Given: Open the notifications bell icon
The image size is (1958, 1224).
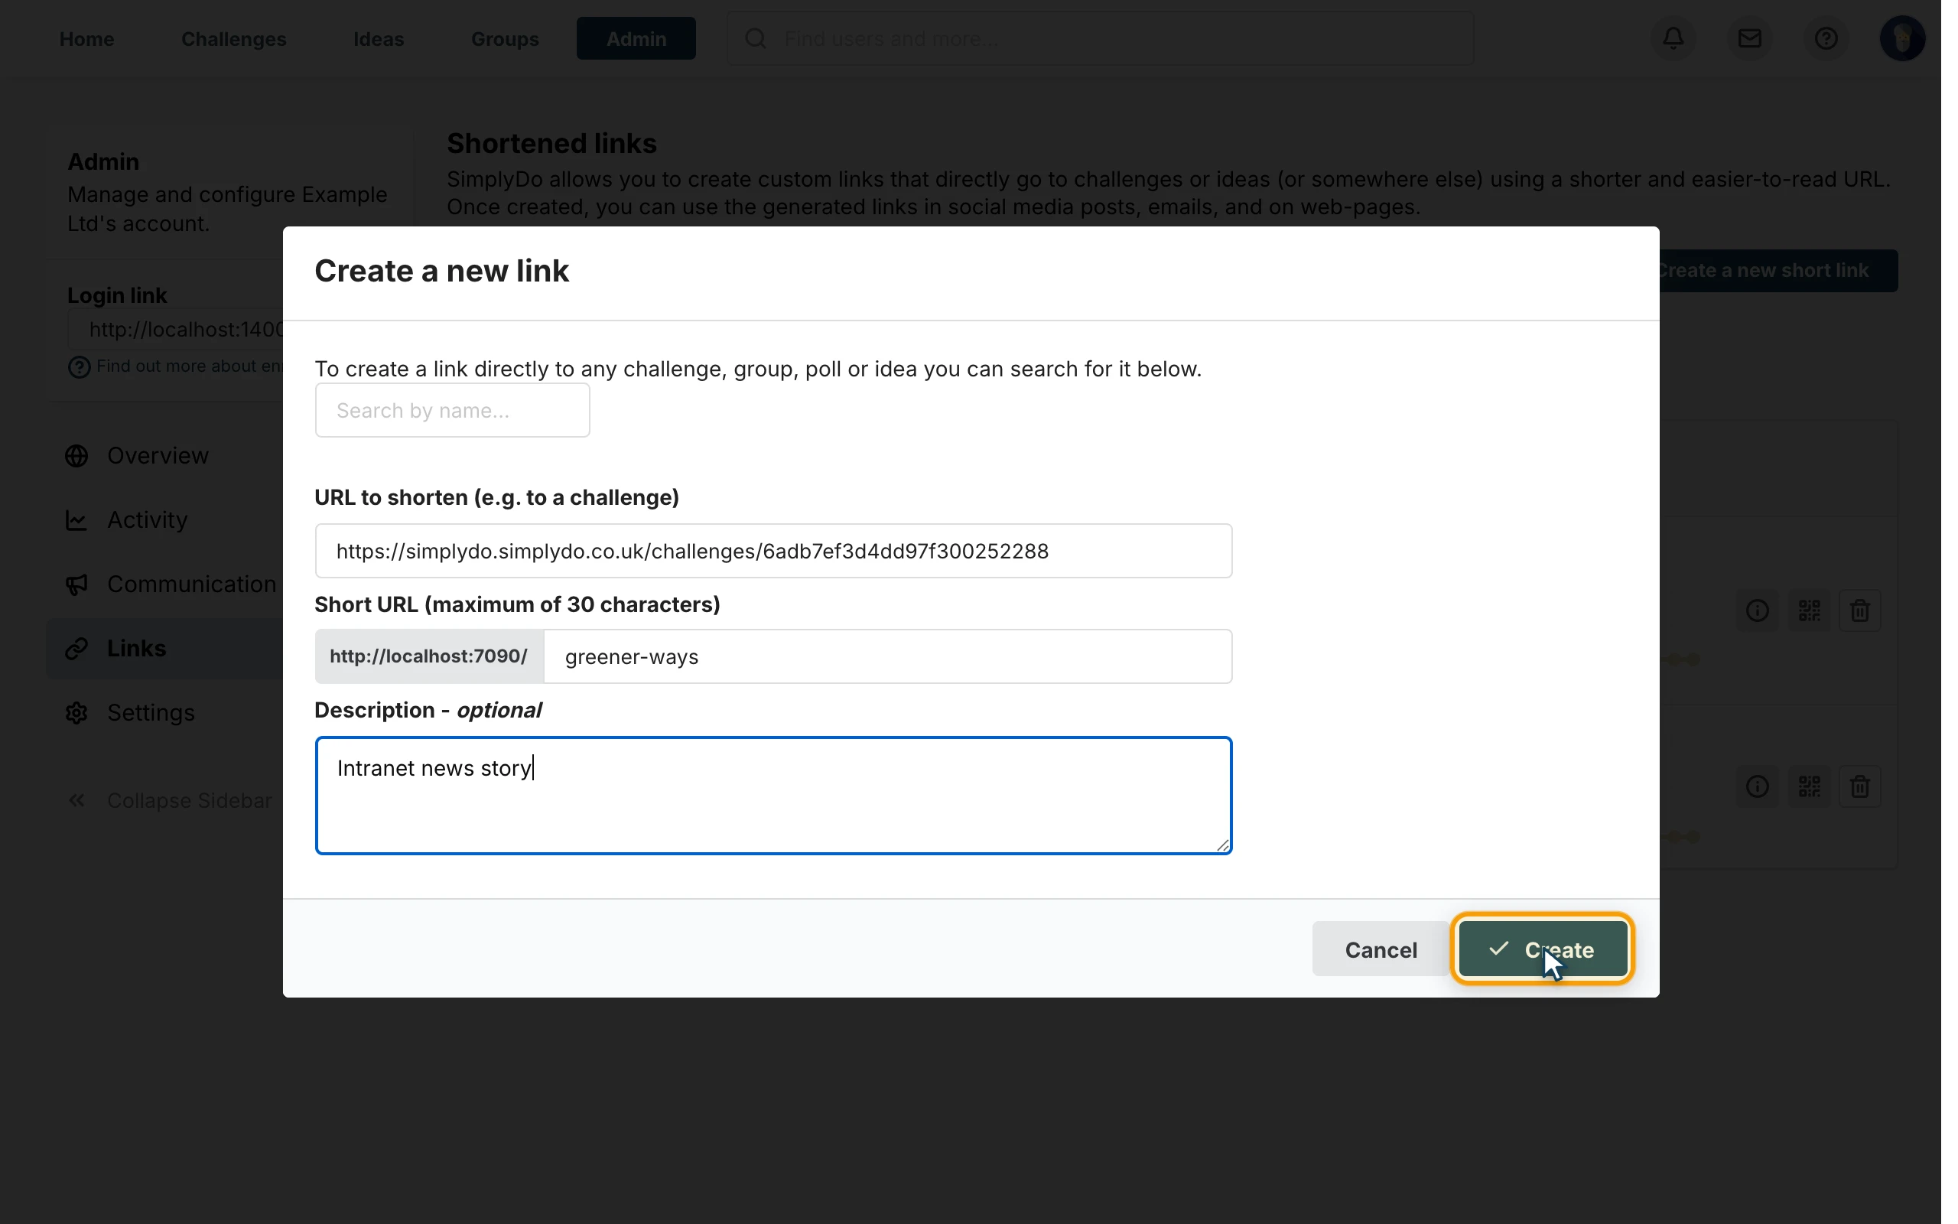Looking at the screenshot, I should [1673, 38].
